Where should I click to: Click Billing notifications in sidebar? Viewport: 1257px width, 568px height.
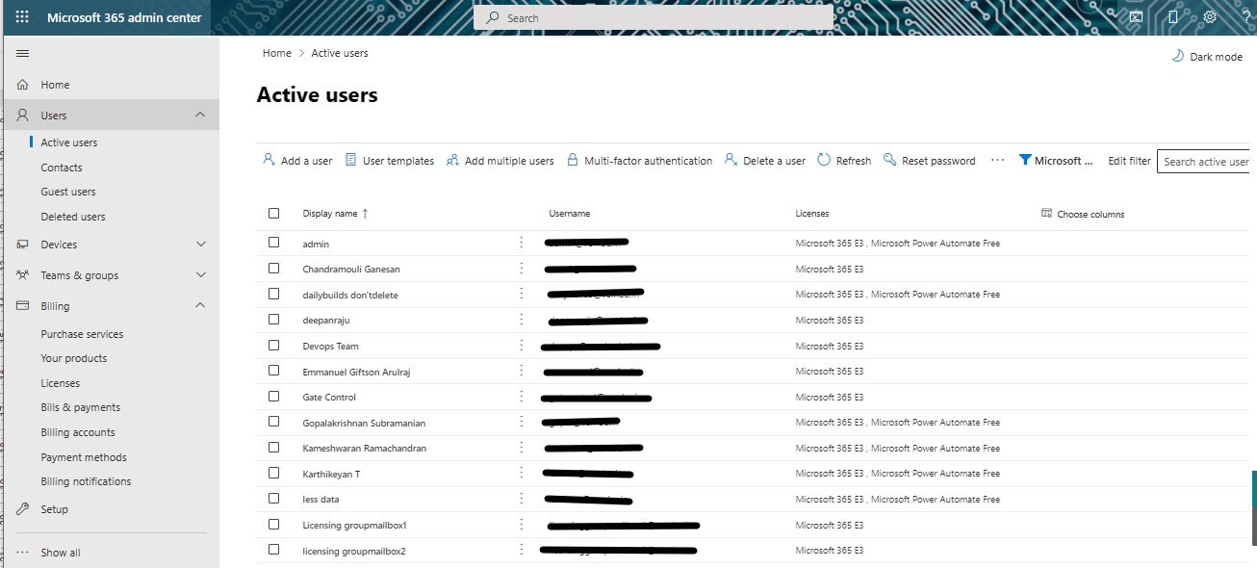click(x=86, y=481)
